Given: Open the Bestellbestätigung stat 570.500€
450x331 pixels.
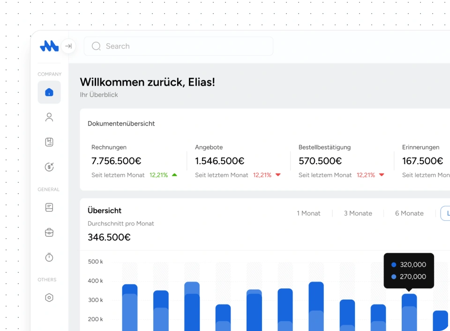Looking at the screenshot, I should (320, 161).
